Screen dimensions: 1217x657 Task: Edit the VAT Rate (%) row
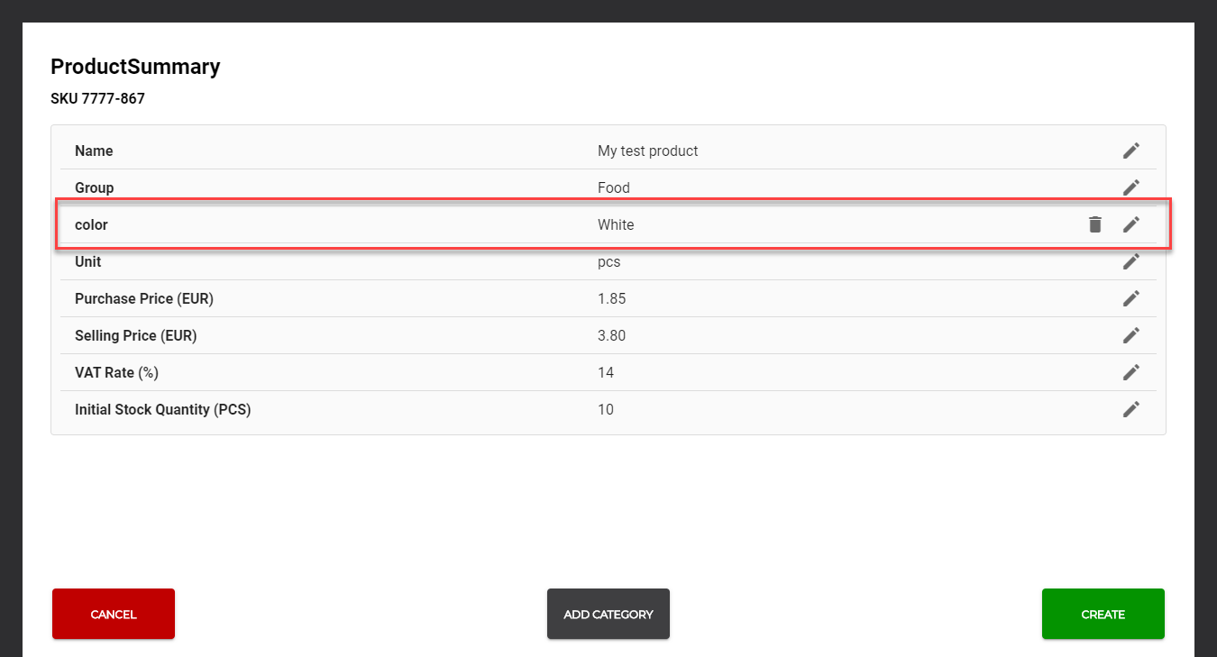pos(1130,372)
